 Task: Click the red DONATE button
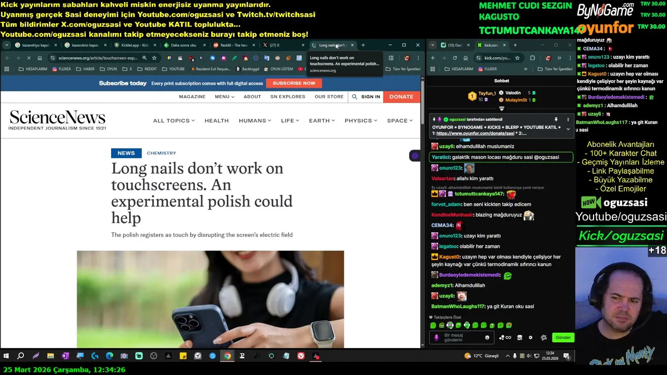click(x=401, y=96)
